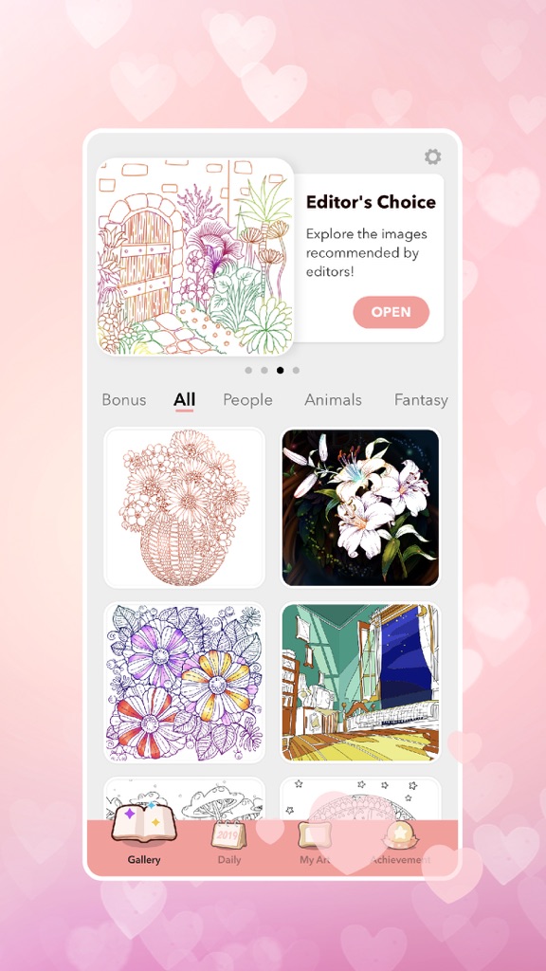Image resolution: width=546 pixels, height=971 pixels.
Task: Select the fourth carousel page dot
Action: 296,371
